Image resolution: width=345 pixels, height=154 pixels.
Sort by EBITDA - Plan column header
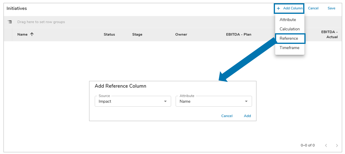[238, 34]
